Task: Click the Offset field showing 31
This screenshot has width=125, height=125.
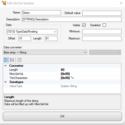Action: click(25, 38)
